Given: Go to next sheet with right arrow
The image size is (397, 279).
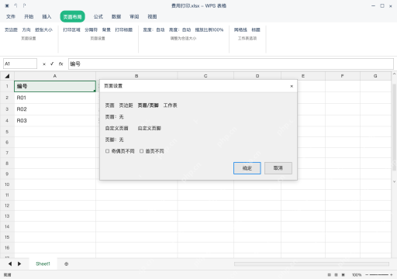Looking at the screenshot, I should tap(19, 263).
